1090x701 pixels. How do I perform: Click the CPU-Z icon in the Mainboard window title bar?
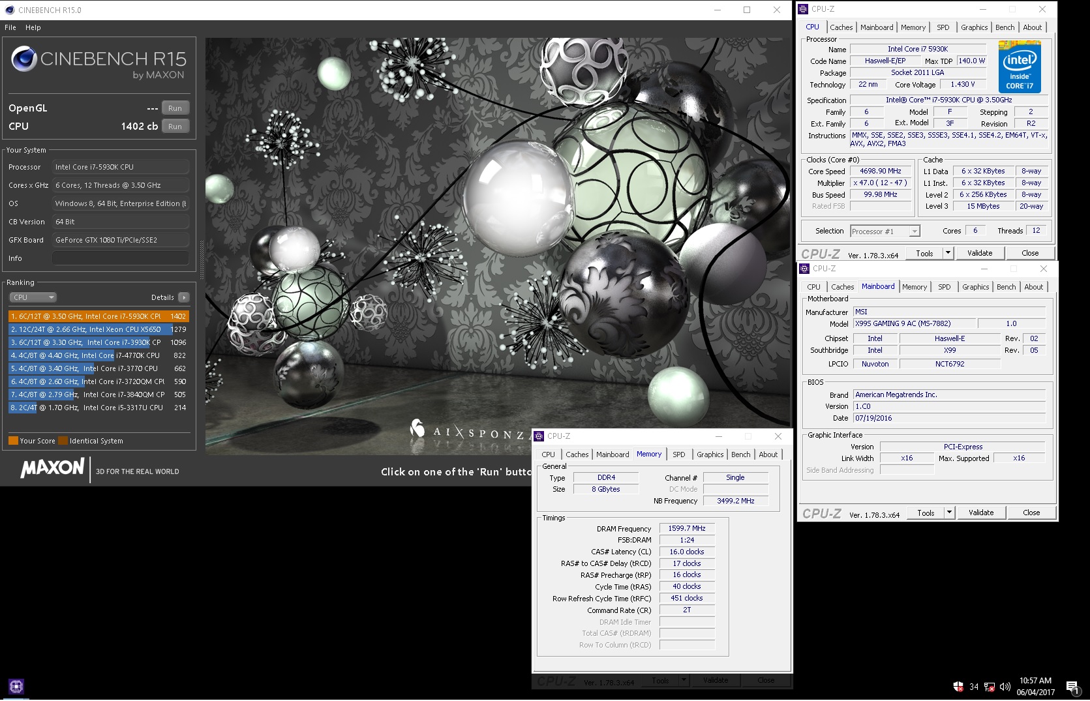[x=804, y=269]
